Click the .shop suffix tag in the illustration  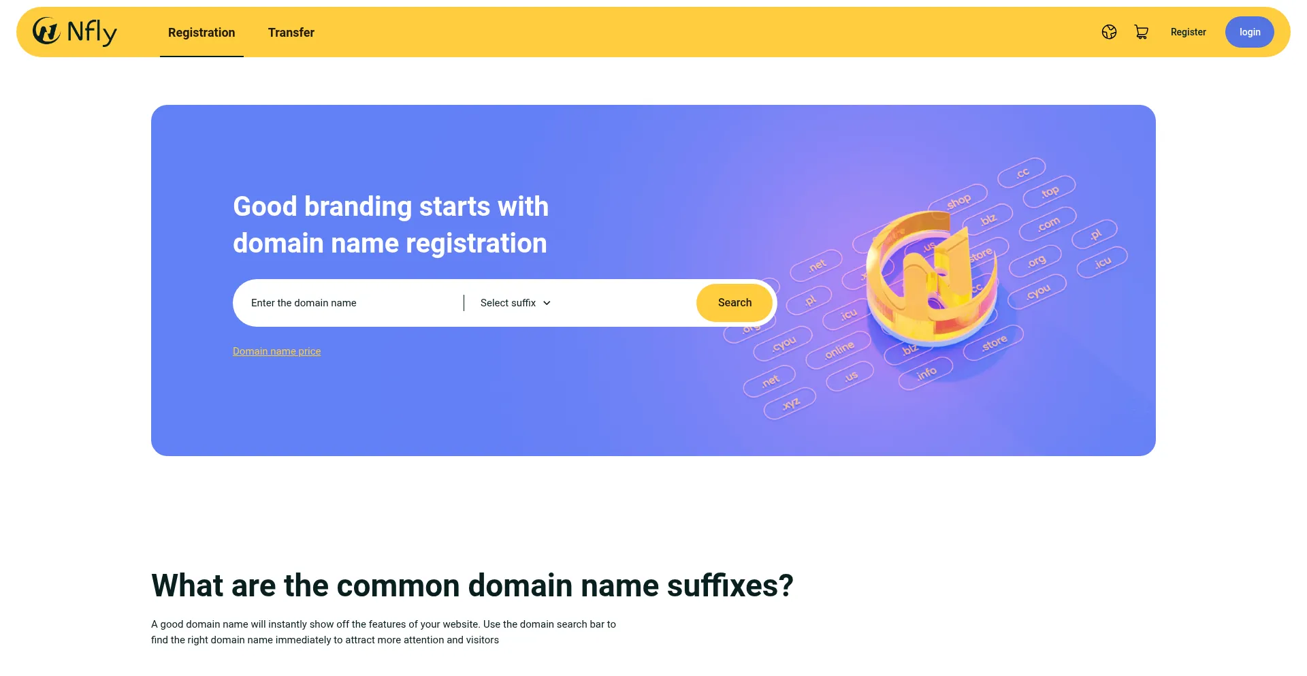coord(960,200)
